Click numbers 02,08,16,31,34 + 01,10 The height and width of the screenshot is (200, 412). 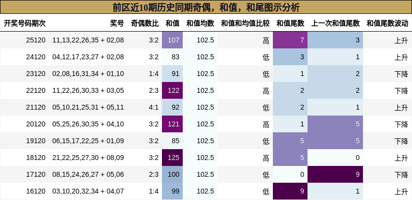click(88, 74)
